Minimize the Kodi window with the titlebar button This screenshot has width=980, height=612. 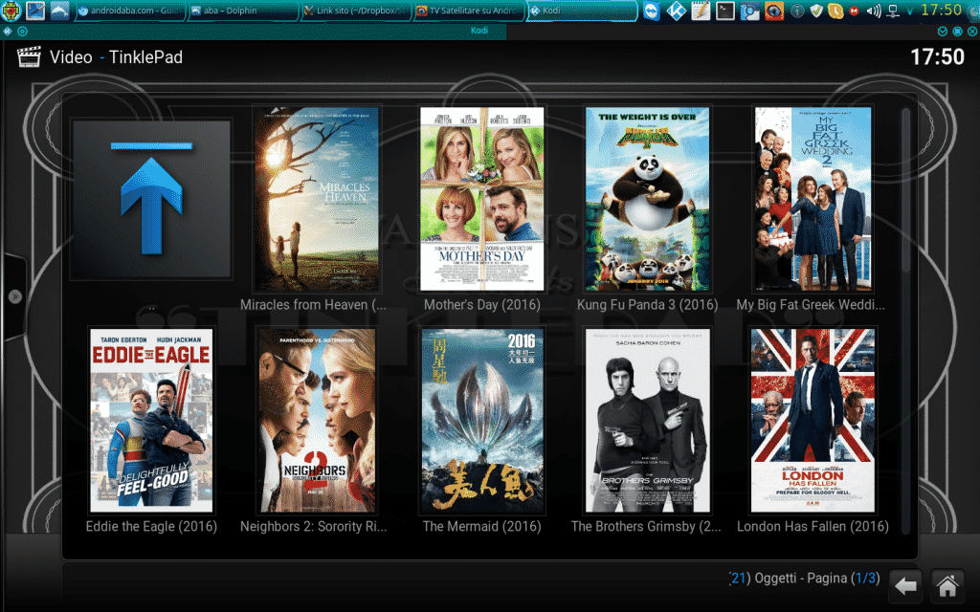pyautogui.click(x=942, y=31)
